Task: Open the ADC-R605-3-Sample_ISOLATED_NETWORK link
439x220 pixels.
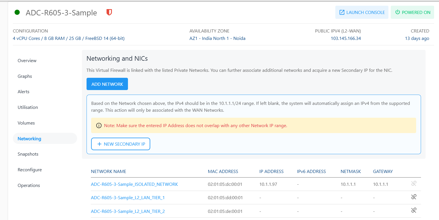Action: pos(134,184)
